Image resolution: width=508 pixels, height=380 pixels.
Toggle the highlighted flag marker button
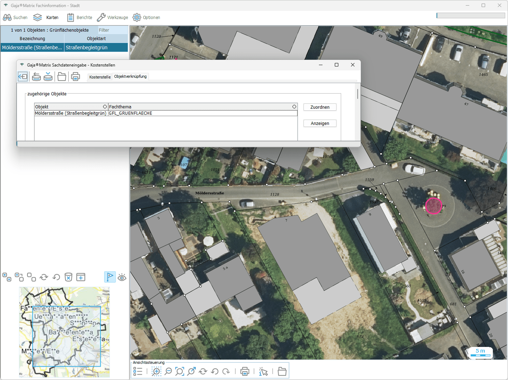[x=110, y=277]
